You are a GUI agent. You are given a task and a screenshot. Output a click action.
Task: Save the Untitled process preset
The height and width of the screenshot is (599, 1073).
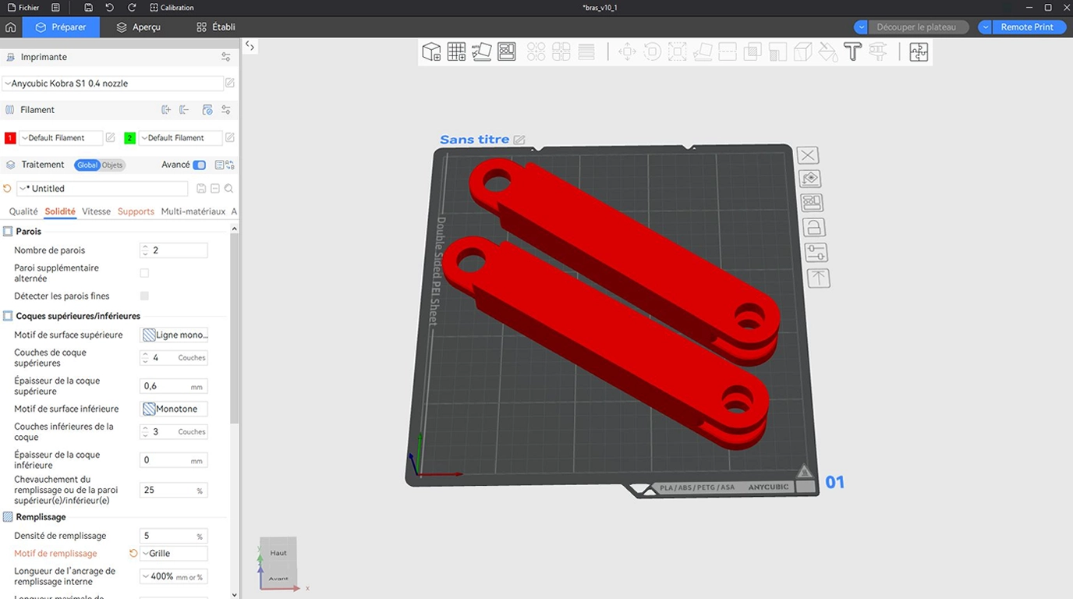click(201, 189)
